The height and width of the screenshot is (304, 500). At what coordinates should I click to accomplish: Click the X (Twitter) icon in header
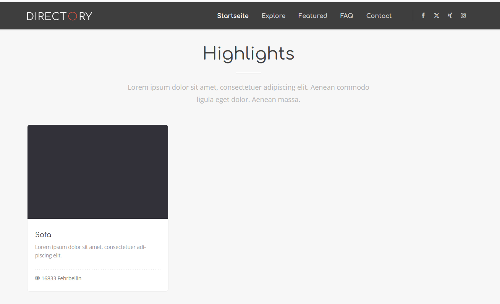click(x=437, y=16)
